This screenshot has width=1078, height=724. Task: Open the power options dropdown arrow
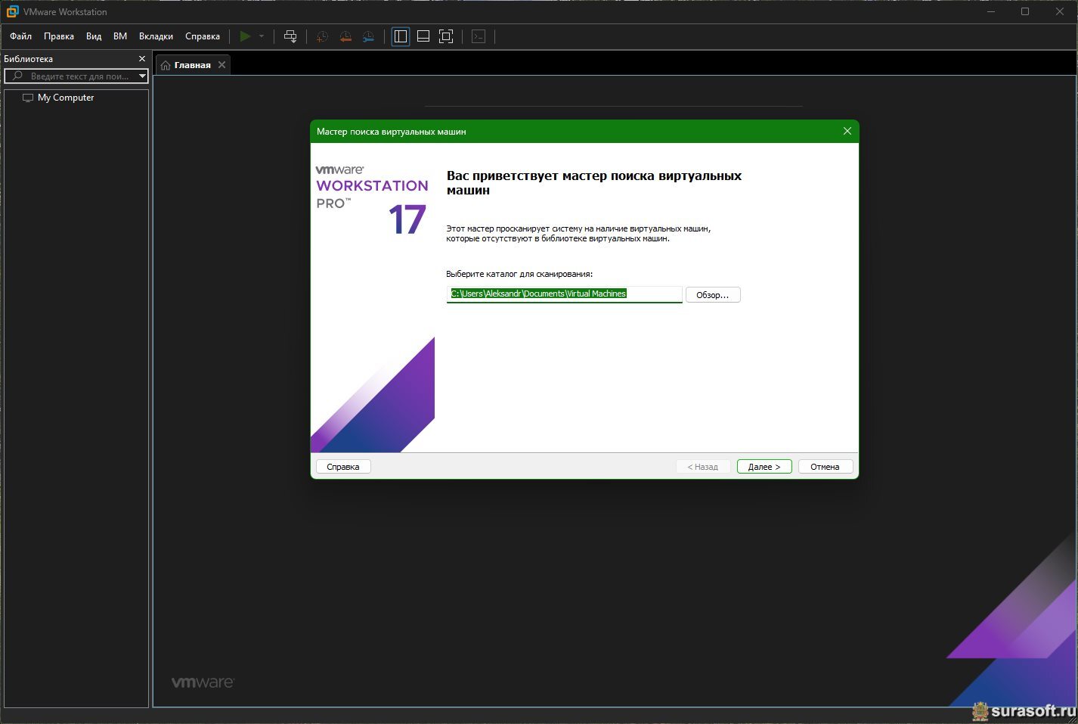(262, 36)
